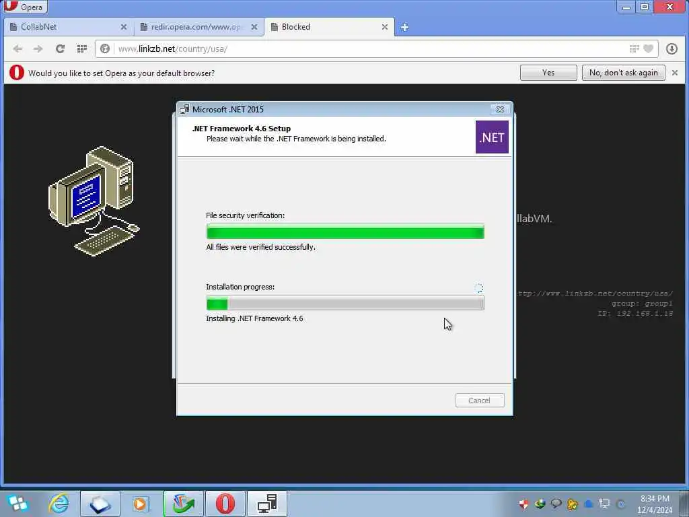Viewport: 689px width, 517px height.
Task: Click the File security verification bar
Action: [345, 232]
